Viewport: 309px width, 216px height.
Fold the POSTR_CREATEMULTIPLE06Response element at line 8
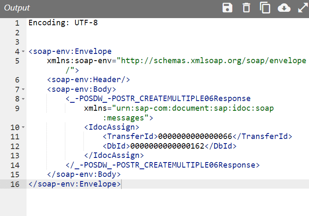[x=23, y=99]
